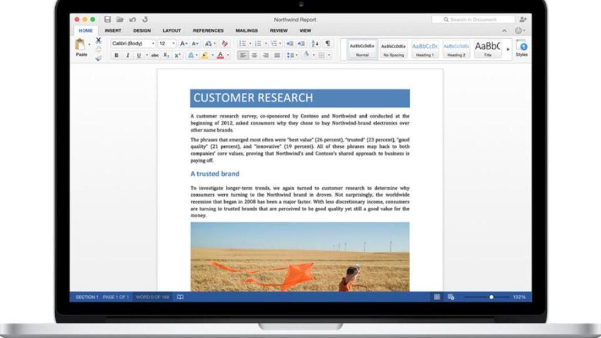Open the Calibri (Body) font dropdown

pyautogui.click(x=133, y=43)
